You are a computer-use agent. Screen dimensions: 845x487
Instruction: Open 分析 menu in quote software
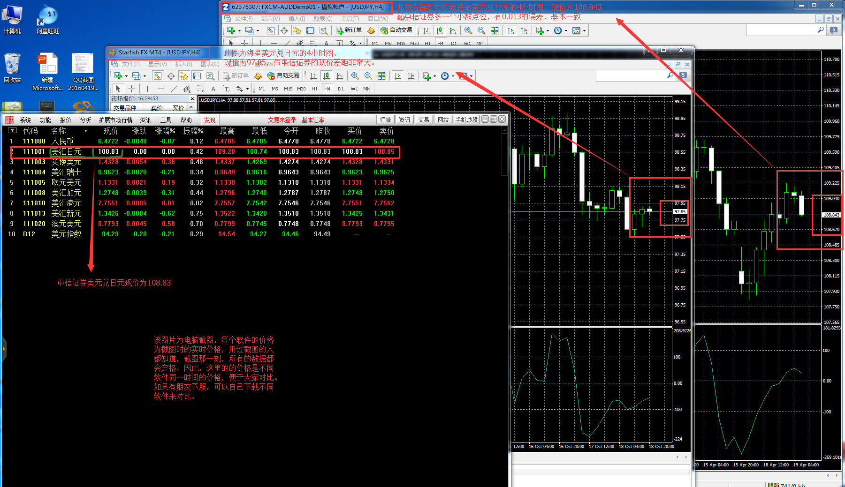tap(85, 120)
